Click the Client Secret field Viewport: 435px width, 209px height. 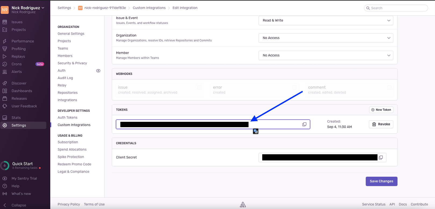[322, 157]
